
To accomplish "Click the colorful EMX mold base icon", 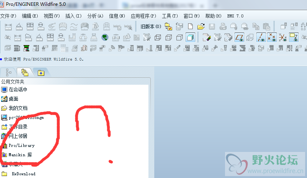I will coord(26,48).
